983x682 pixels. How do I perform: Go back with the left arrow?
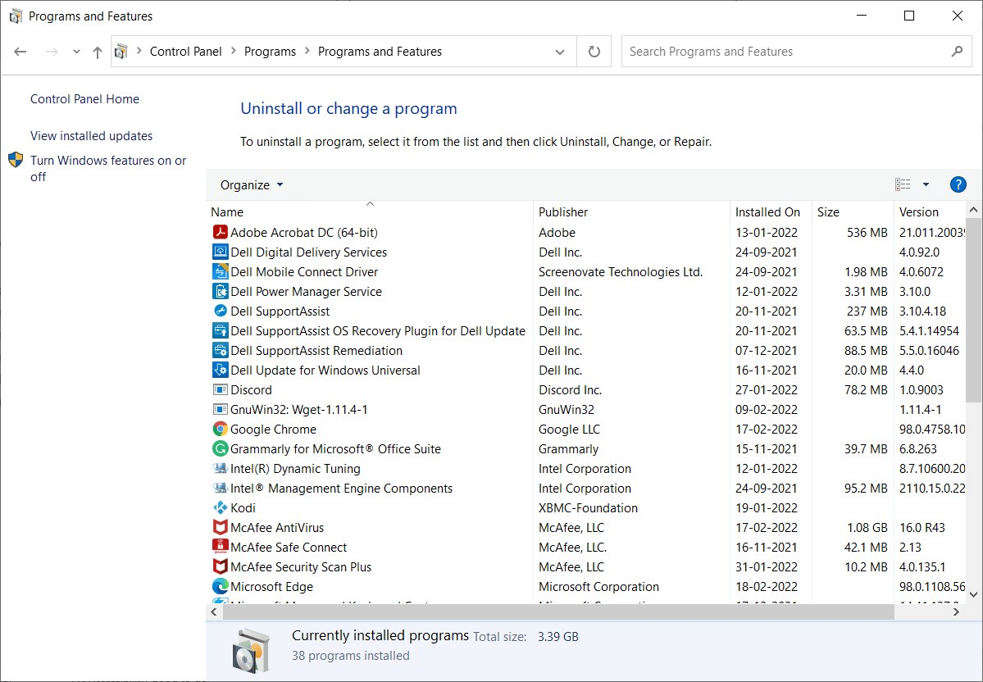point(20,52)
